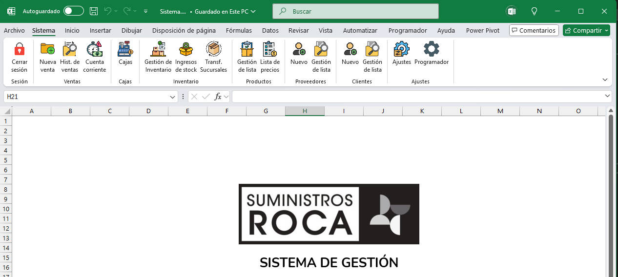The height and width of the screenshot is (277, 618).
Task: Open Cuenta corriente
Action: pos(94,58)
